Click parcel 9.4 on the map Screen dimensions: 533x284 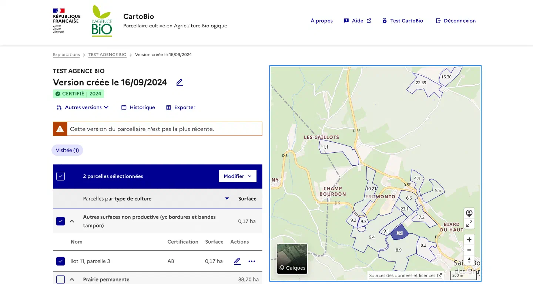pos(372,237)
